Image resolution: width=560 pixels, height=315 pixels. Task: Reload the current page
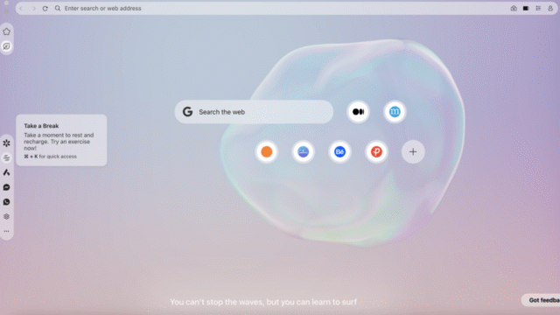click(x=45, y=8)
